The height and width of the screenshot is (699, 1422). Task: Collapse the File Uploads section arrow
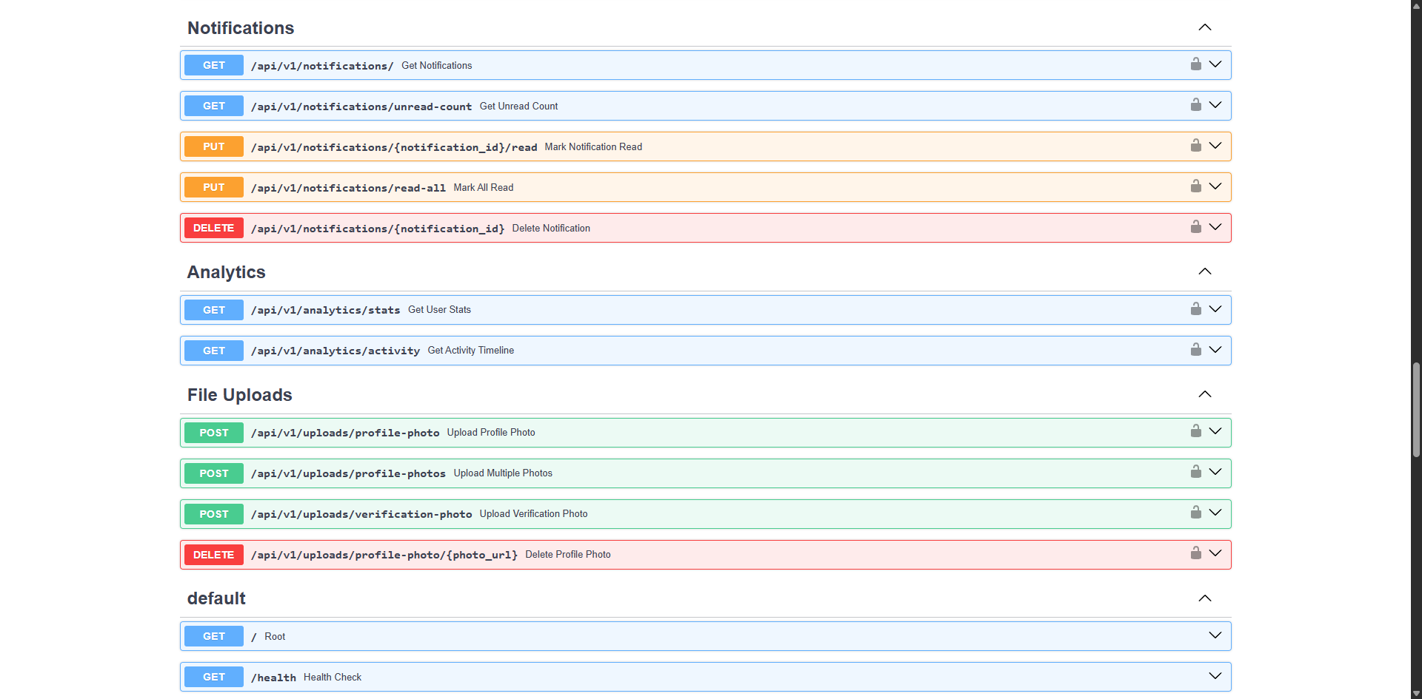[1205, 394]
